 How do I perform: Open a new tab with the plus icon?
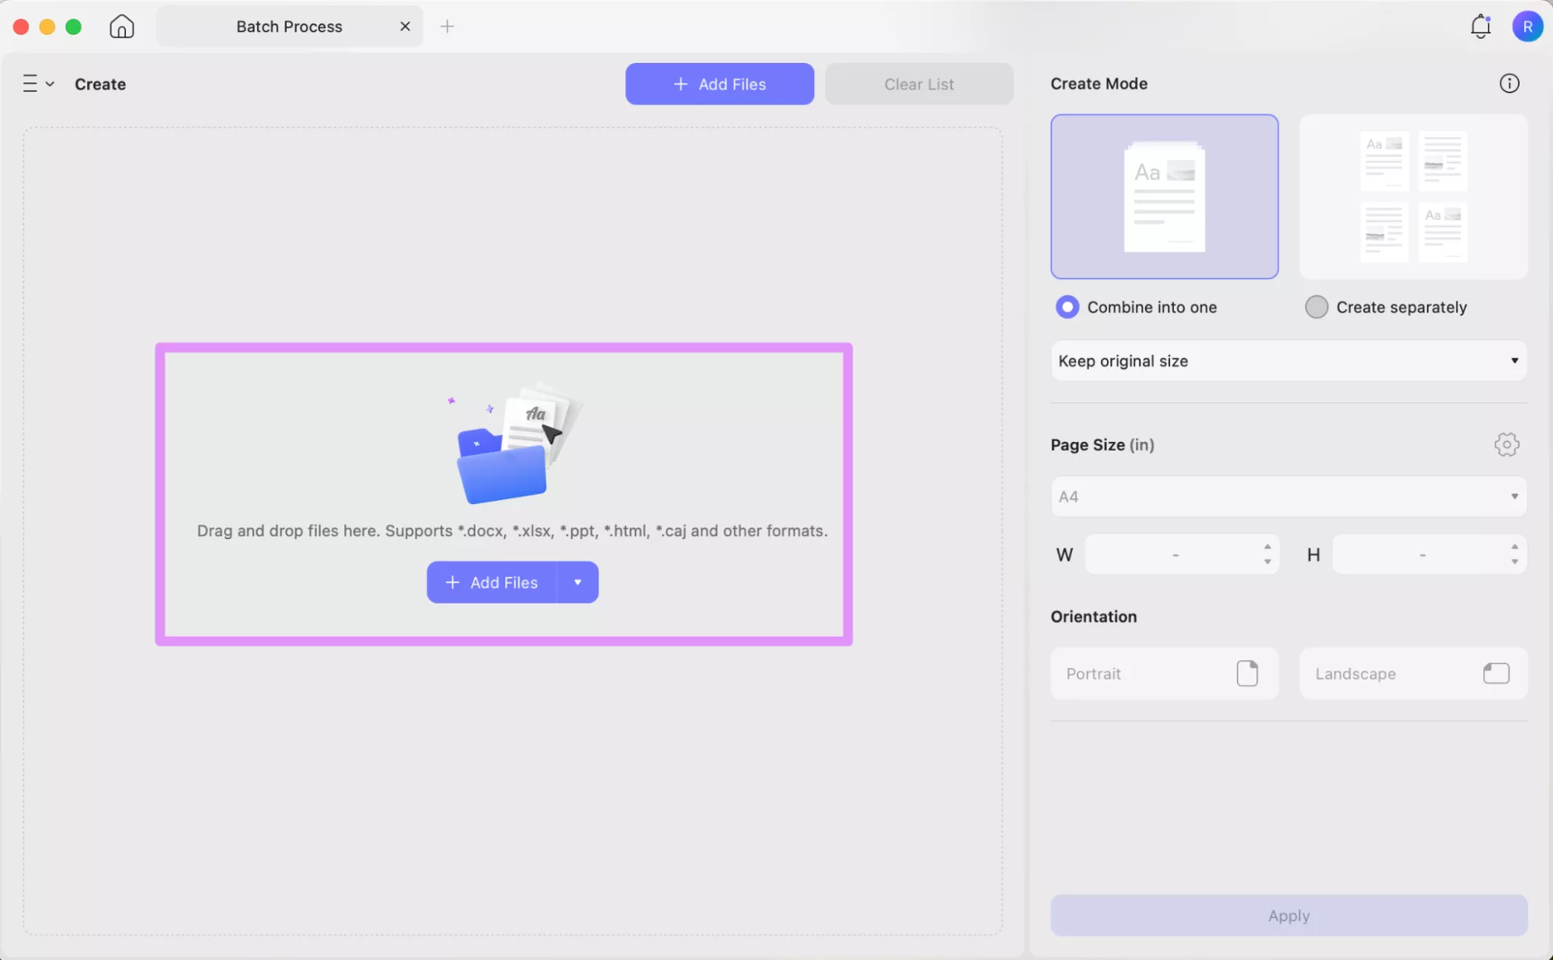coord(447,26)
